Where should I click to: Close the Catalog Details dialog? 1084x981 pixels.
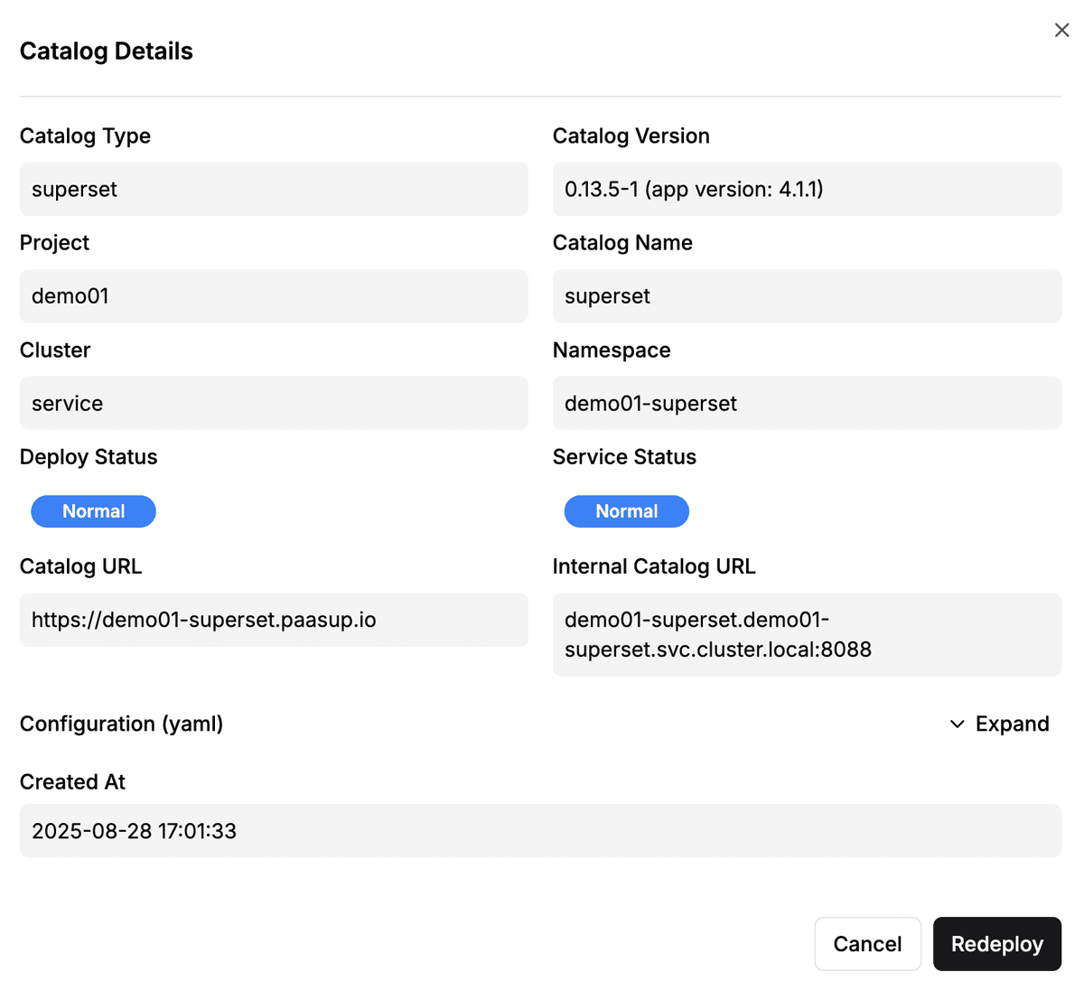[x=1061, y=30]
